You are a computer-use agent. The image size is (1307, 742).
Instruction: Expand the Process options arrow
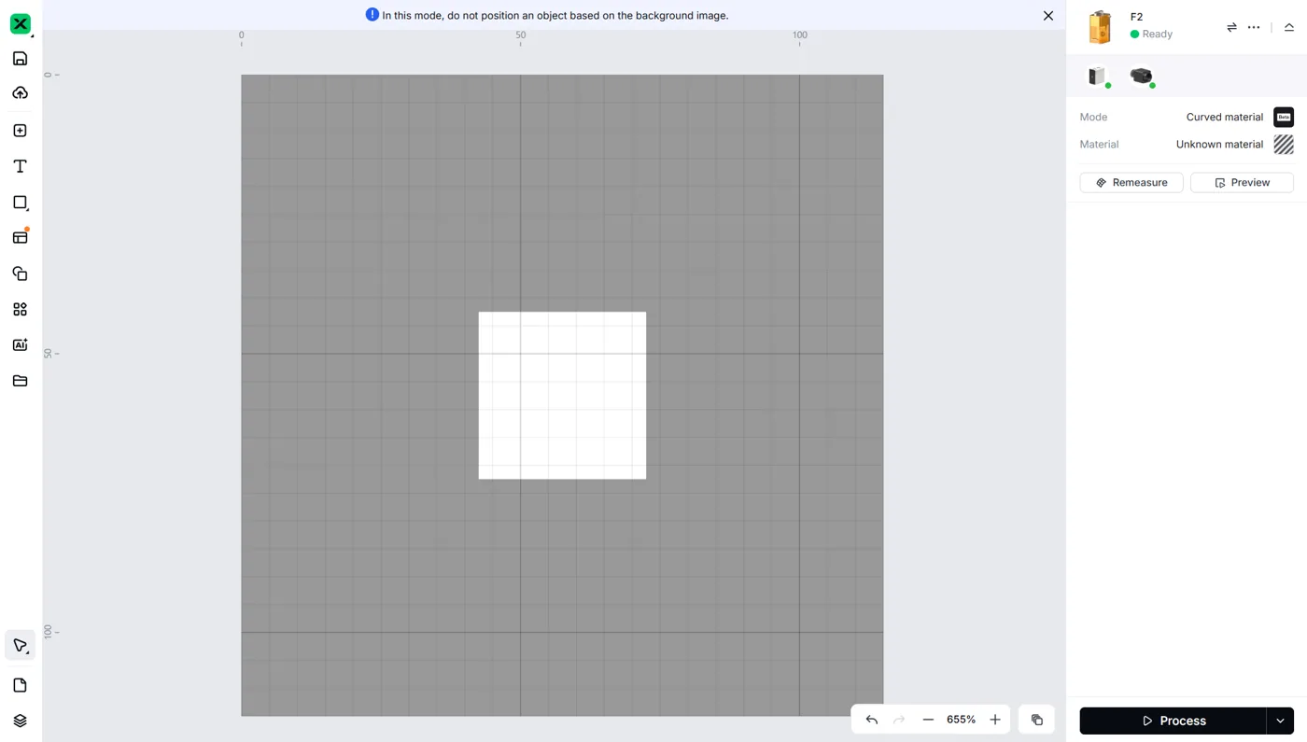pyautogui.click(x=1280, y=721)
